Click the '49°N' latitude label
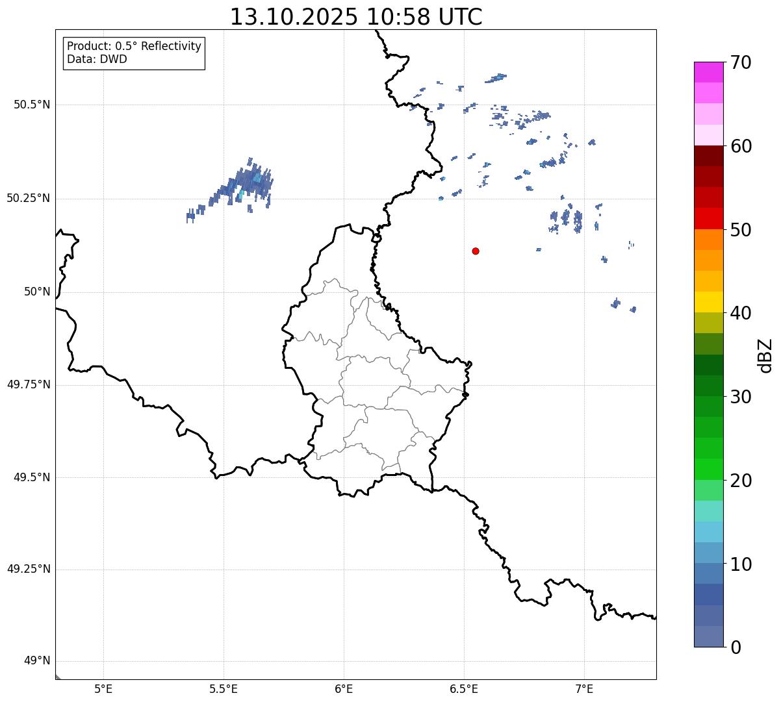This screenshot has height=702, width=781. [x=37, y=661]
